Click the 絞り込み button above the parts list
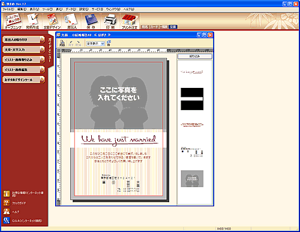 pyautogui.click(x=194, y=56)
